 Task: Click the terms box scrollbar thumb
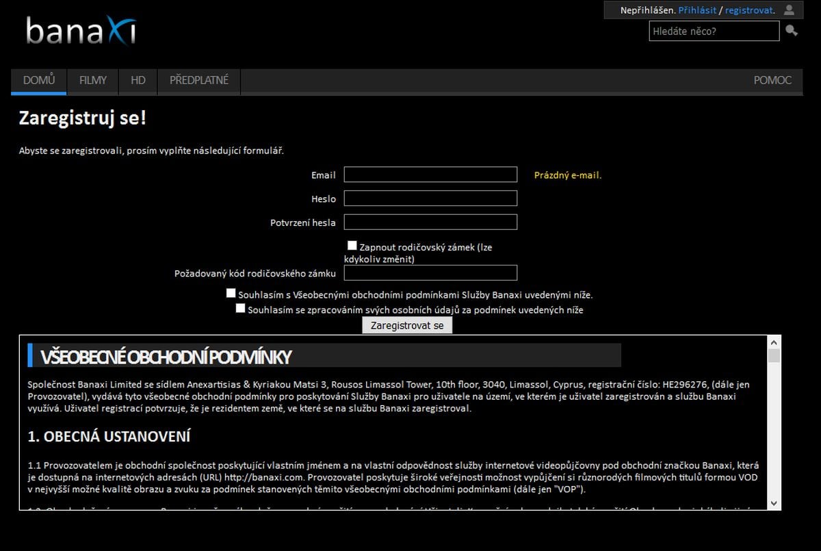point(774,355)
